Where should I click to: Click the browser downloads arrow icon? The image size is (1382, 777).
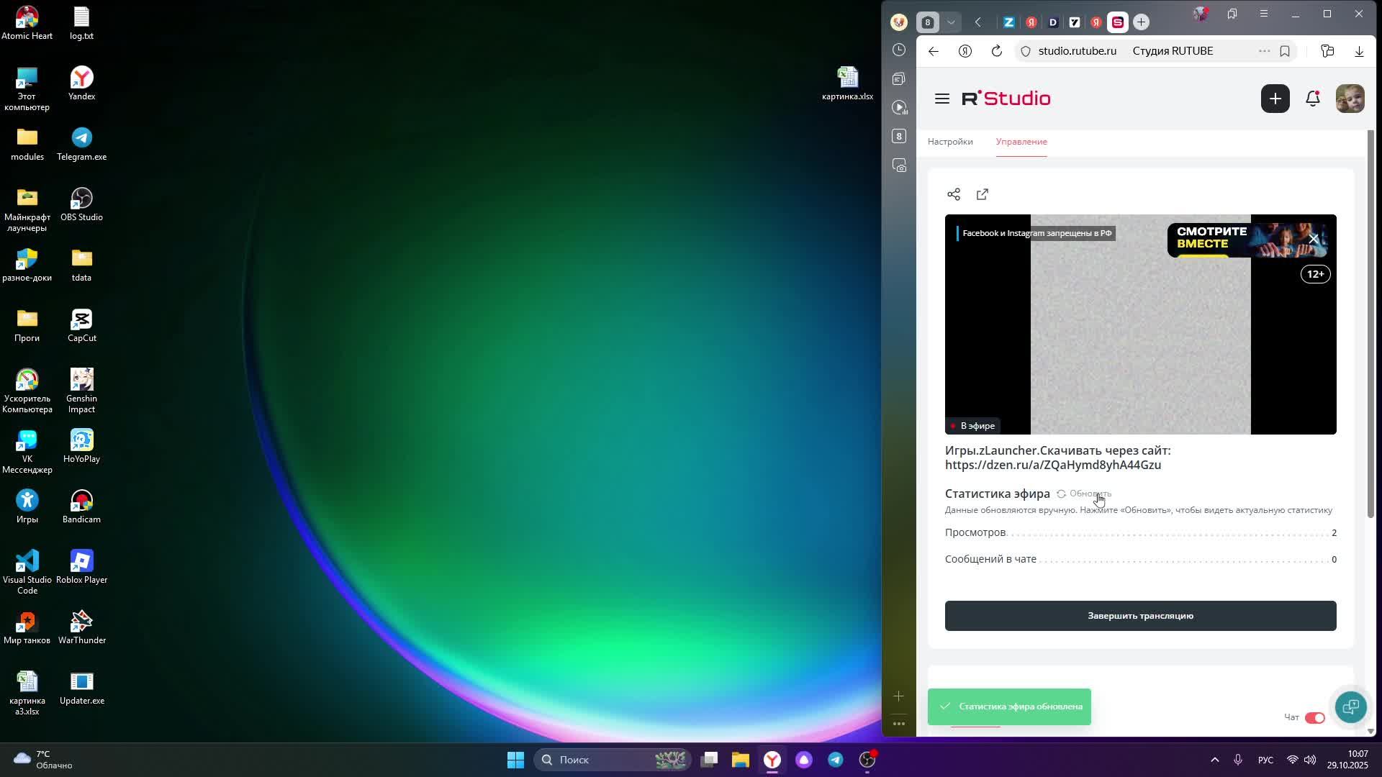(1359, 51)
